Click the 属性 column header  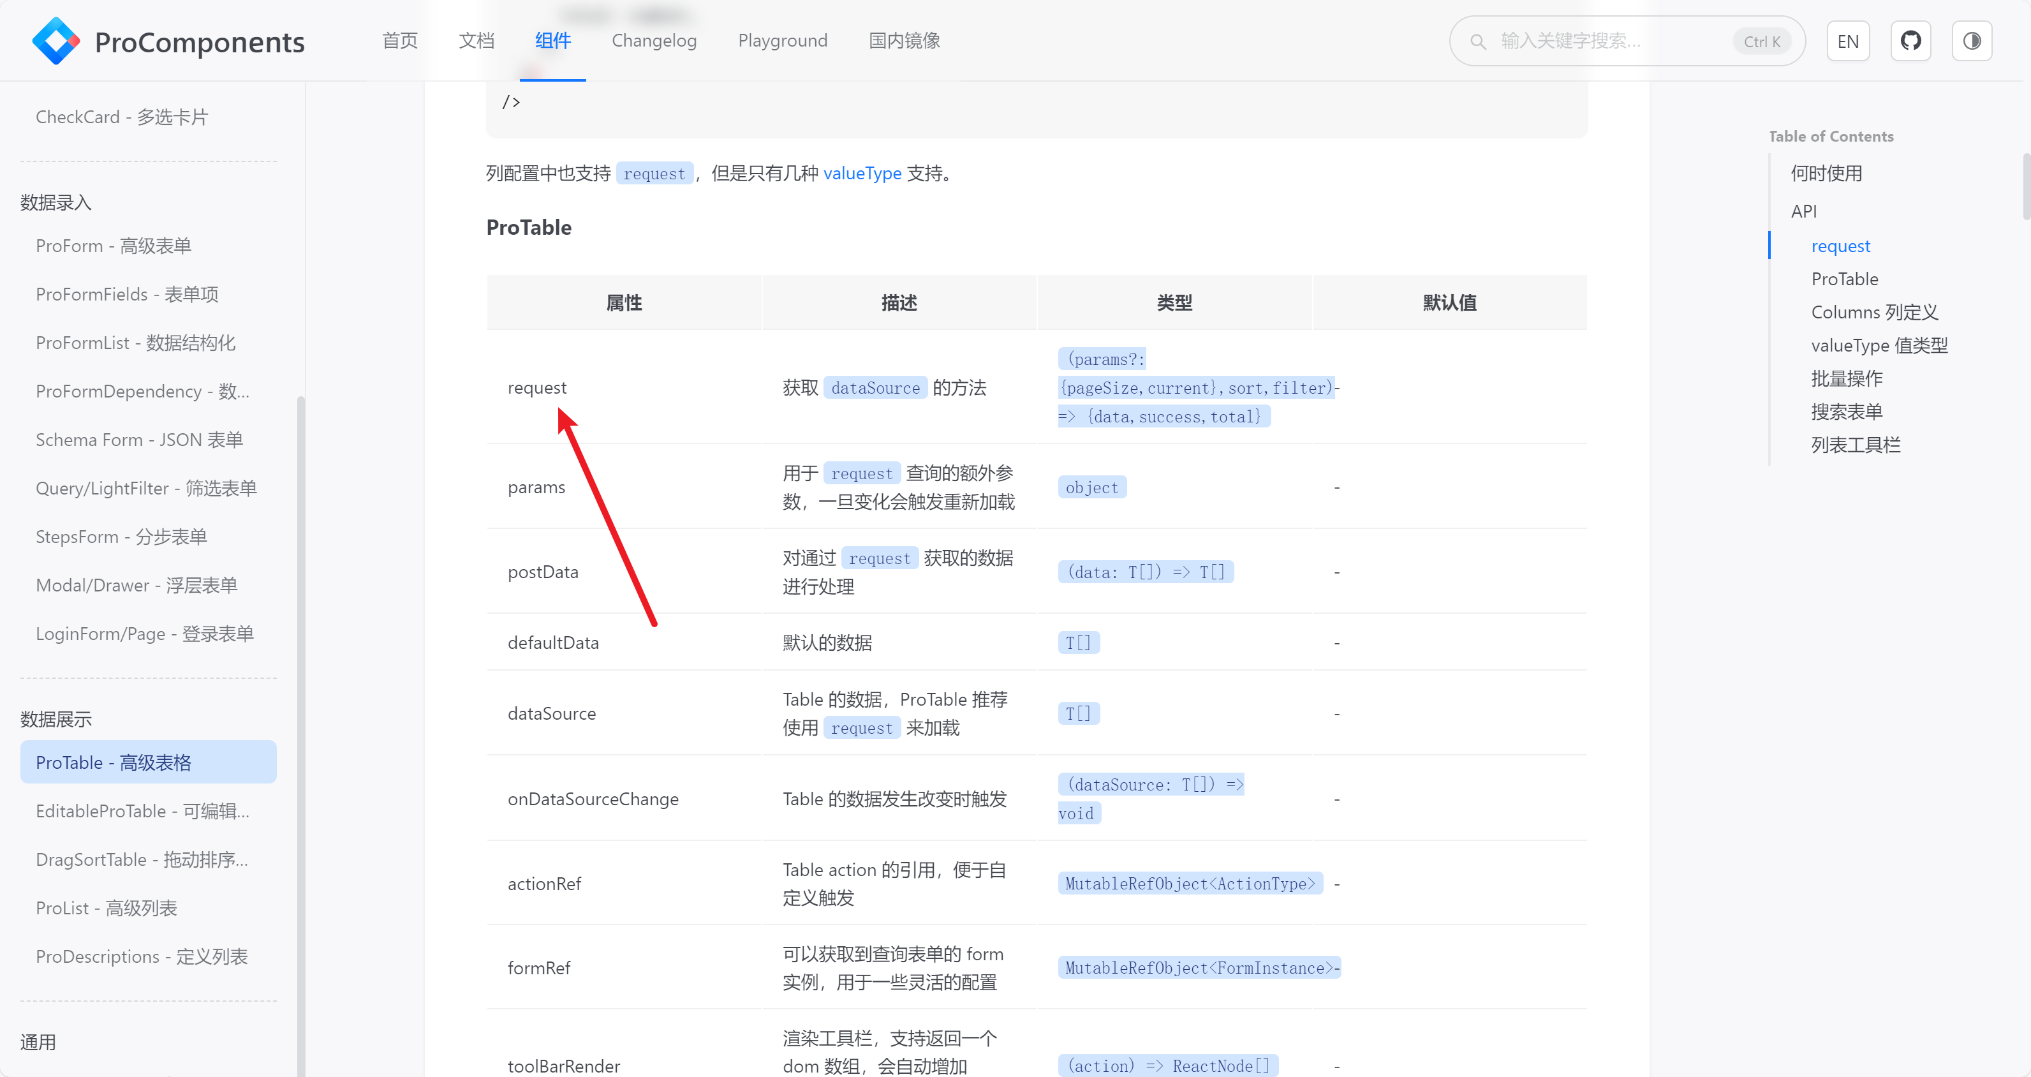tap(624, 303)
